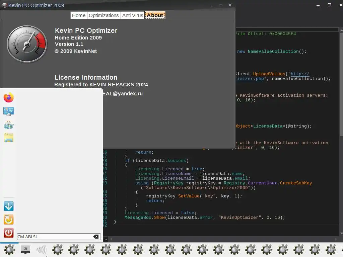Image resolution: width=343 pixels, height=257 pixels.
Task: Open the software store basket icon
Action: (x=8, y=125)
